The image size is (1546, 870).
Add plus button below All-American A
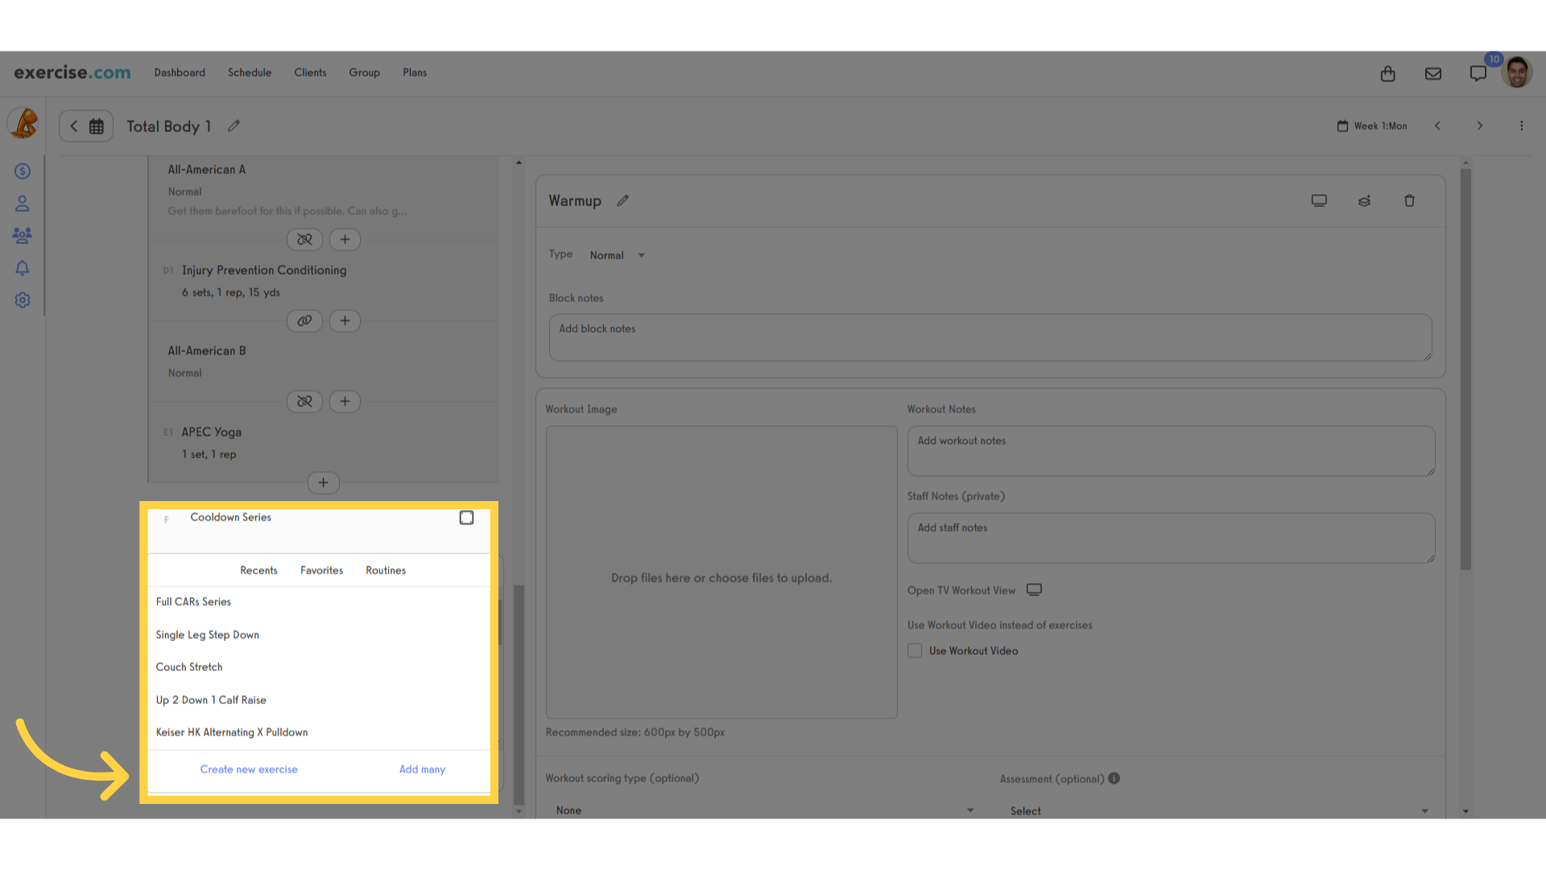pyautogui.click(x=345, y=239)
